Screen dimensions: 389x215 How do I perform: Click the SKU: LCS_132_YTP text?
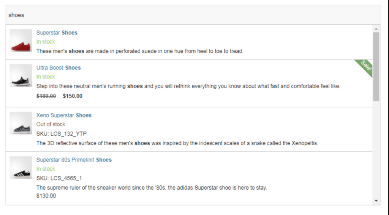62,134
